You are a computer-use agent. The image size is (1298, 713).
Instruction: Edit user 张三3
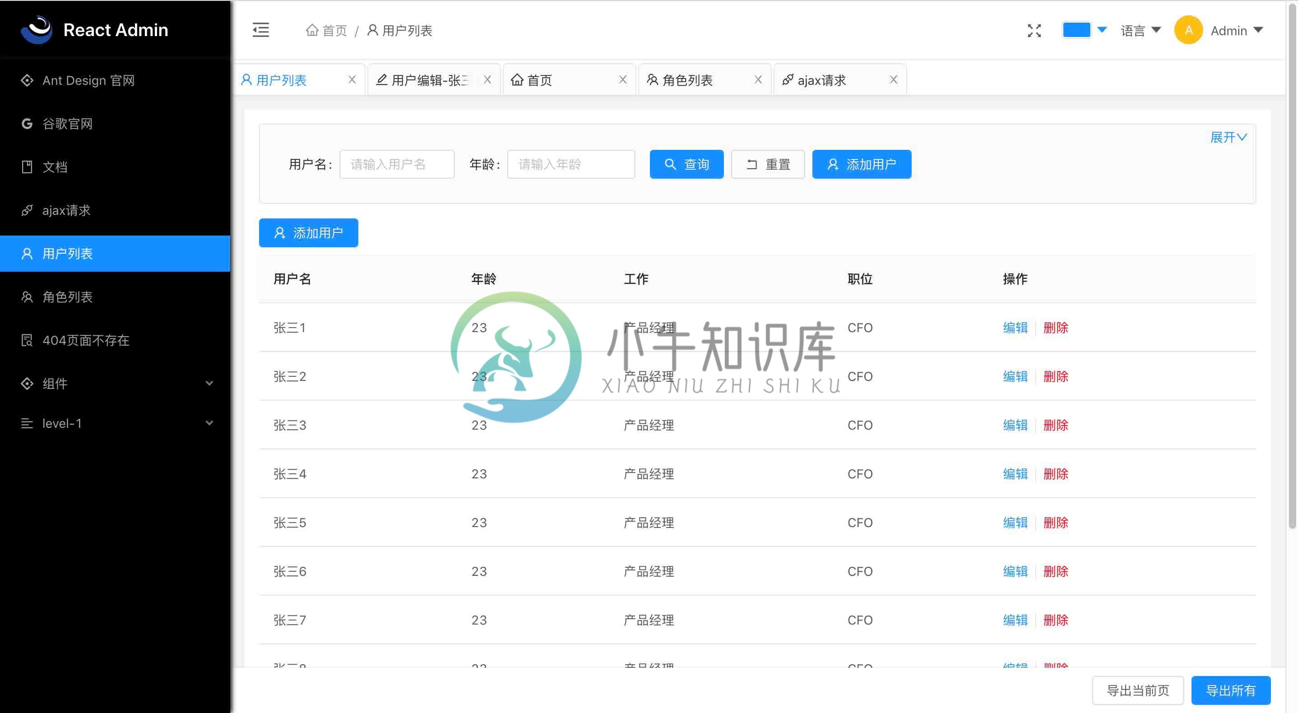point(1015,425)
